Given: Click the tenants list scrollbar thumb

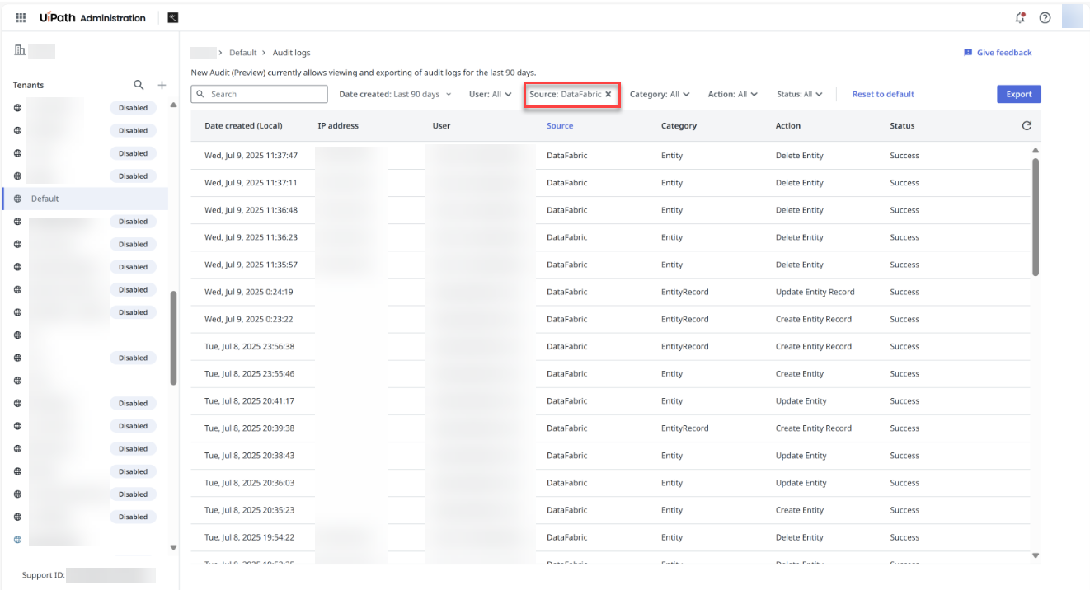Looking at the screenshot, I should (173, 338).
